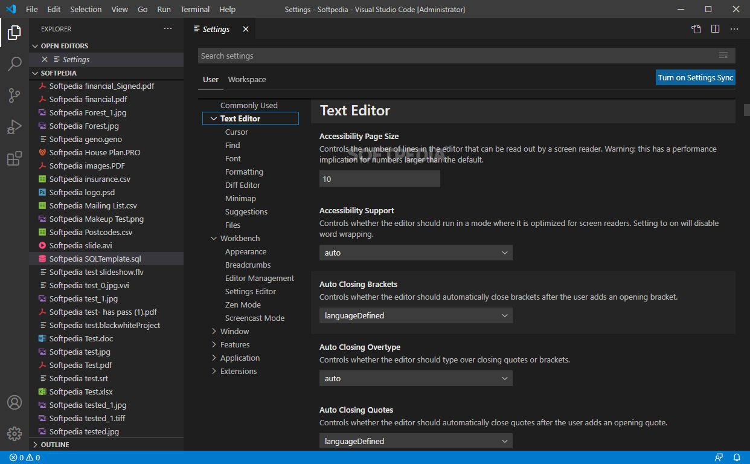Click the settings vertical scrollbar thumb

(x=747, y=110)
